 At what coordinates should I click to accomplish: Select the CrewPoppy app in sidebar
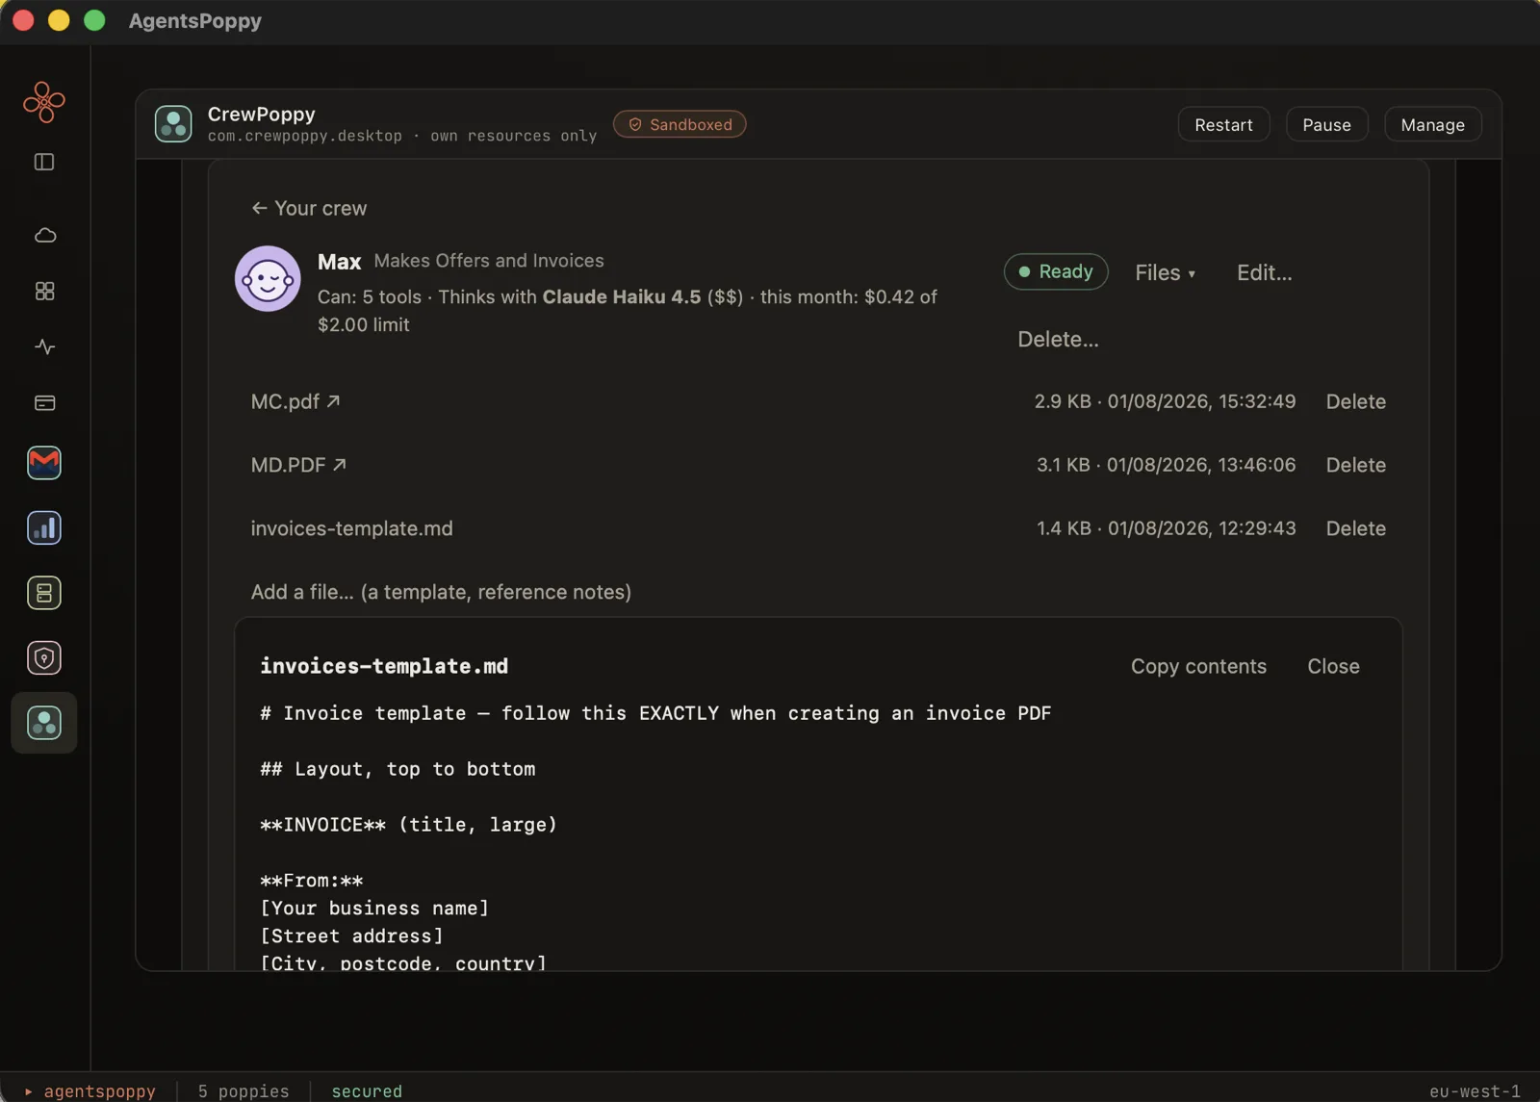pos(44,723)
